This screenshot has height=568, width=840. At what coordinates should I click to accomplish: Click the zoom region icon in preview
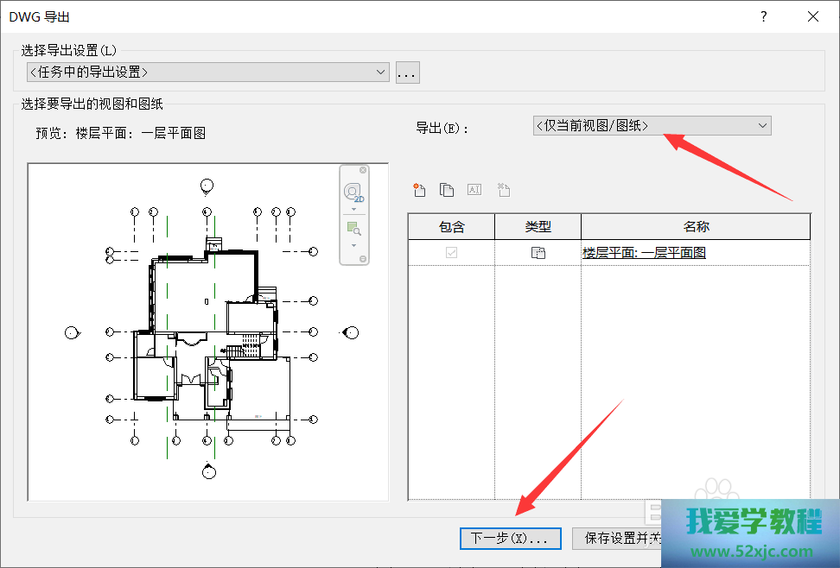point(353,229)
